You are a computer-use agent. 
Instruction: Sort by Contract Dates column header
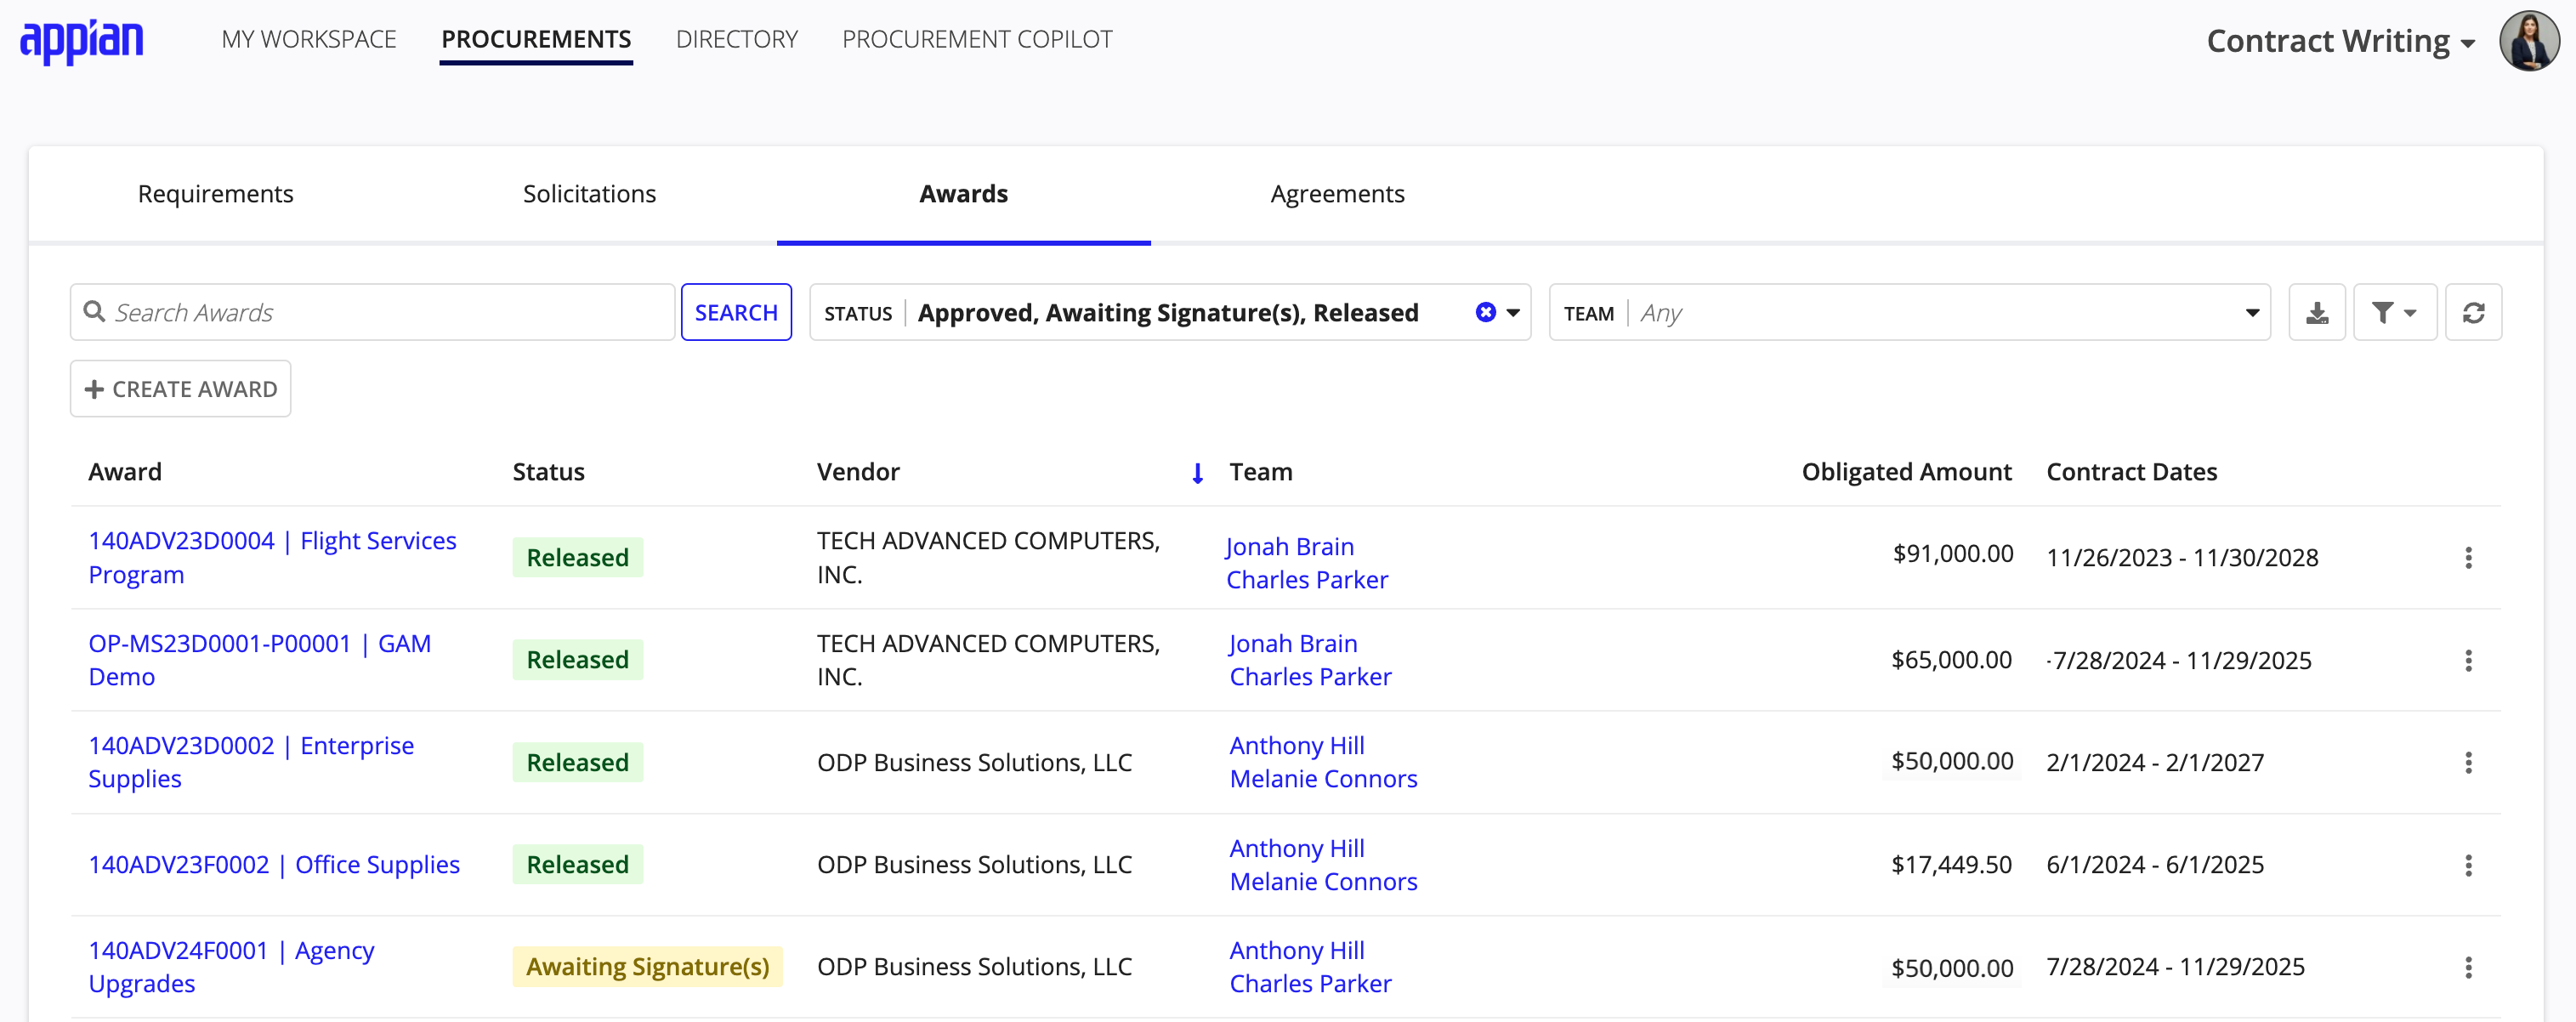click(2131, 472)
